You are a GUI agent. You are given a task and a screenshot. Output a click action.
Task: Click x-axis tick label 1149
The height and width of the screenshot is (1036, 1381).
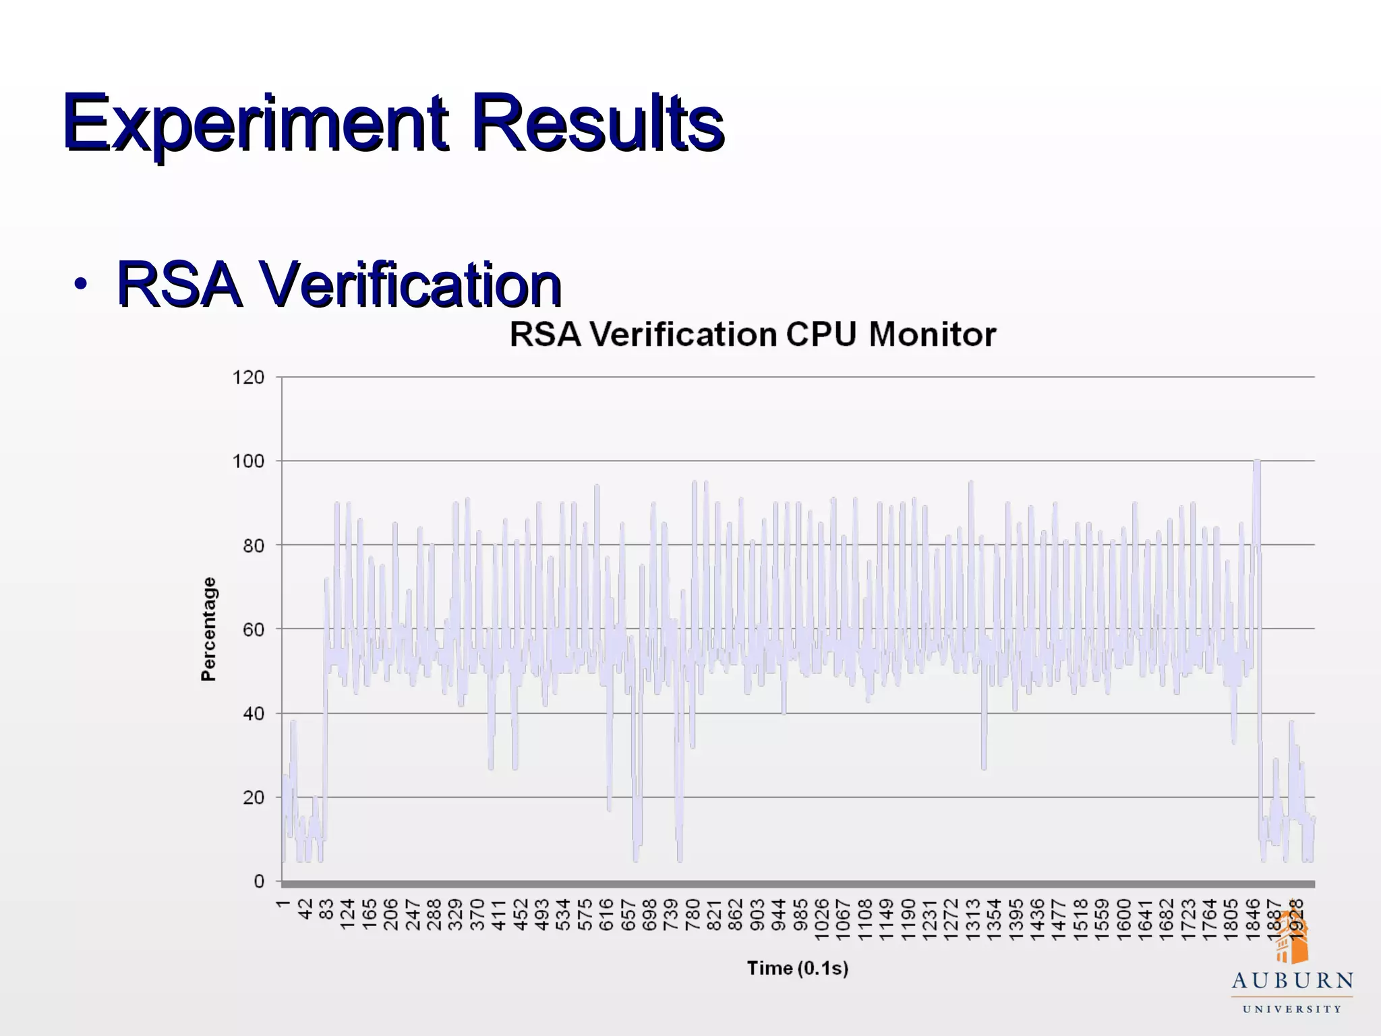coord(887,919)
